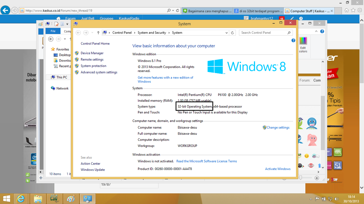Expand the arrow after System and Security breadcrumb

[169, 33]
